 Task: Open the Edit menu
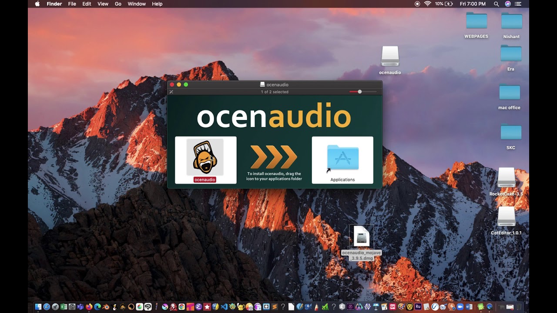(87, 4)
